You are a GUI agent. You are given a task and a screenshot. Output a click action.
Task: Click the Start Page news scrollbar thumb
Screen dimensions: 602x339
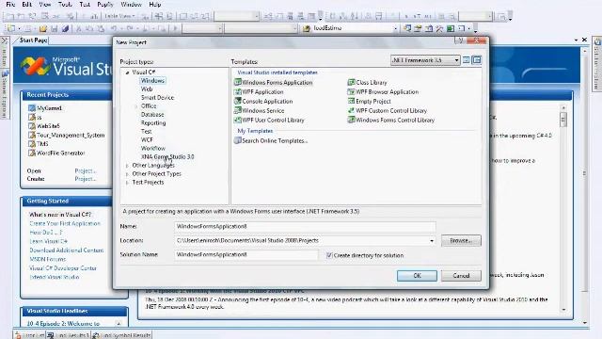point(562,120)
